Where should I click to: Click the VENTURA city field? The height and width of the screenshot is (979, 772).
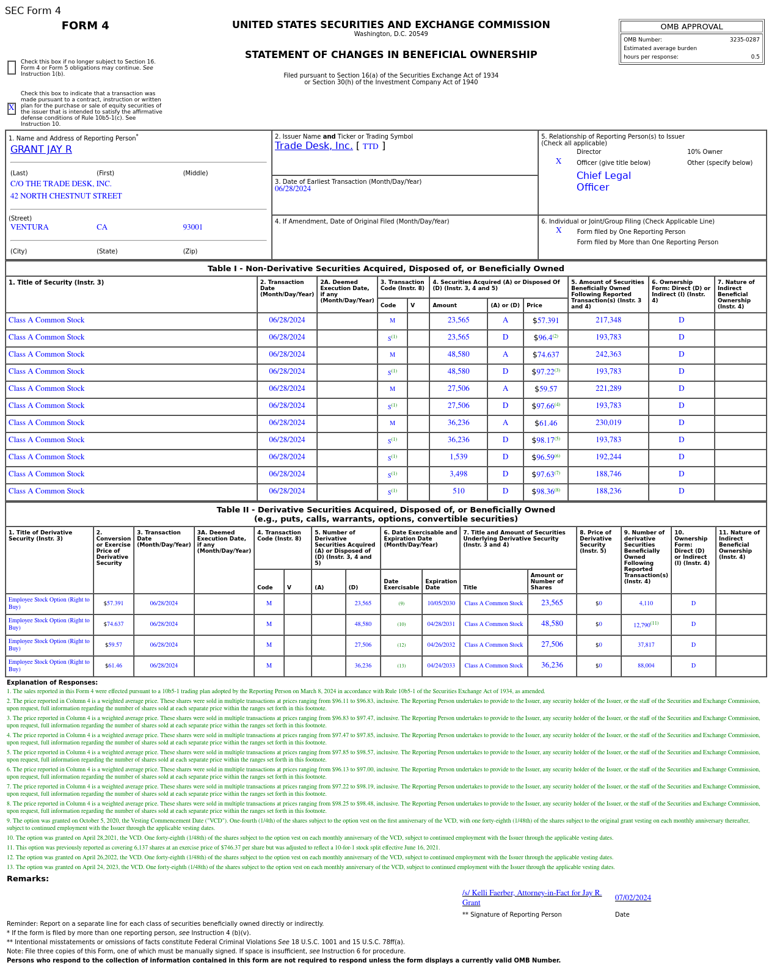[29, 227]
